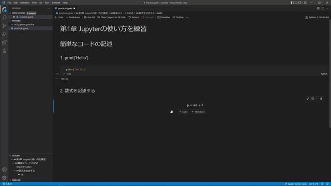331x186 pixels.
Task: Select the practice.ipynb editor tab
Action: [65, 8]
